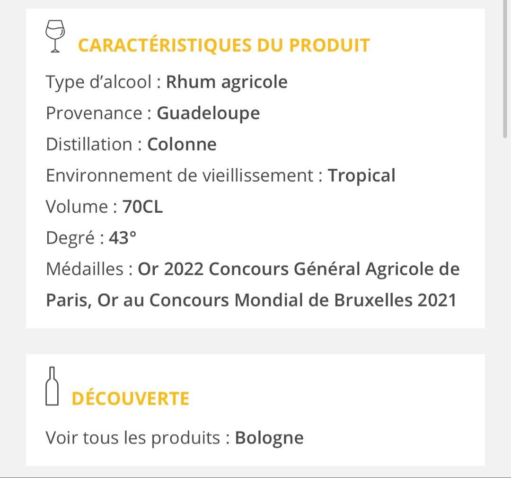Click the Distillation label
This screenshot has height=478, width=511.
[89, 144]
